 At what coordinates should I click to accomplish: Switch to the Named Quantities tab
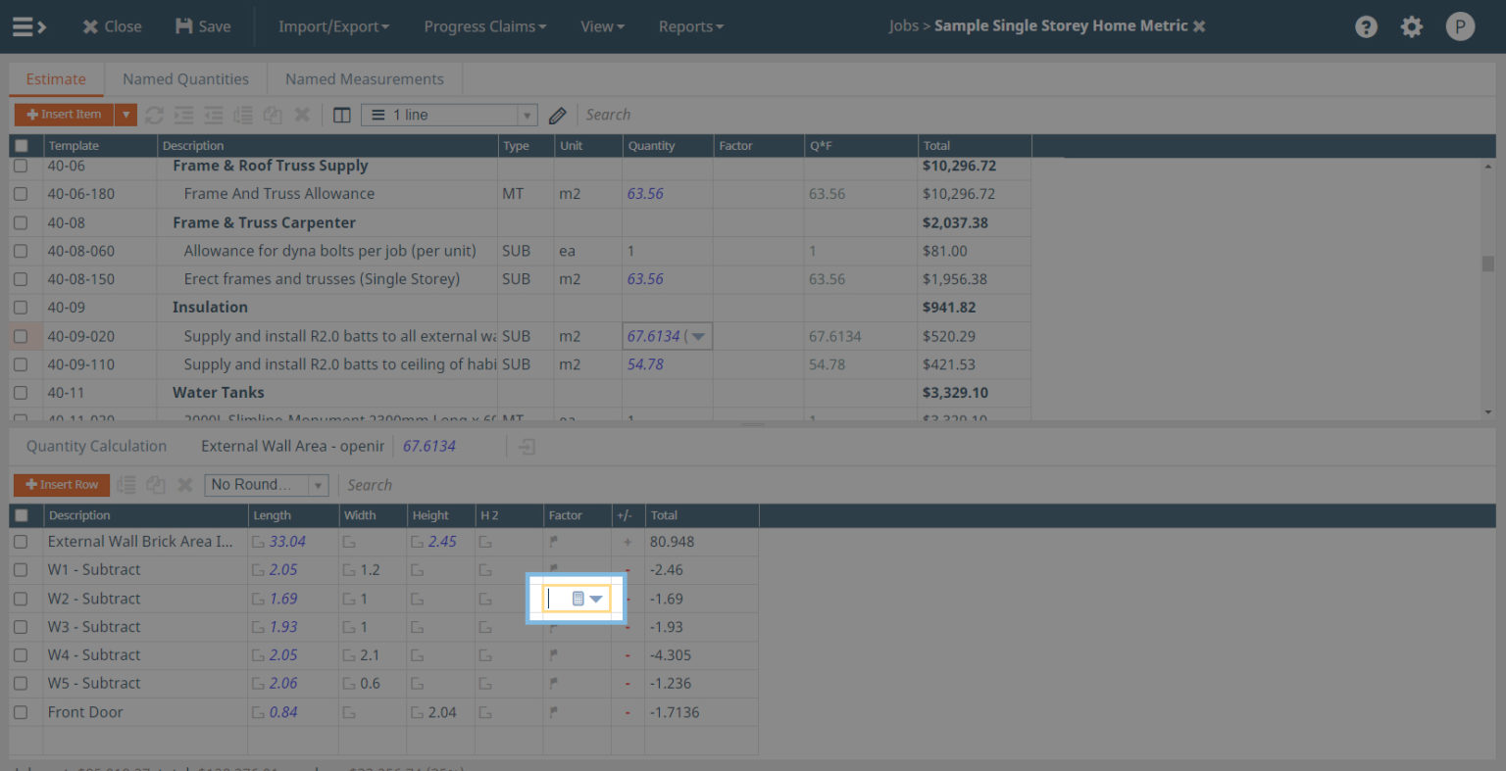(185, 78)
